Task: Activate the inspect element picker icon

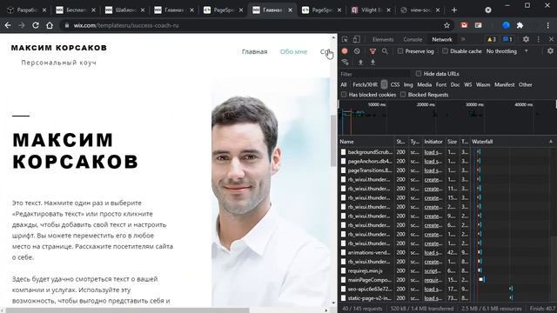Action: [x=345, y=39]
